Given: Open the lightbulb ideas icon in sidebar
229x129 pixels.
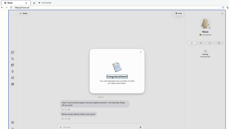Looking at the screenshot, I should click(x=13, y=71).
